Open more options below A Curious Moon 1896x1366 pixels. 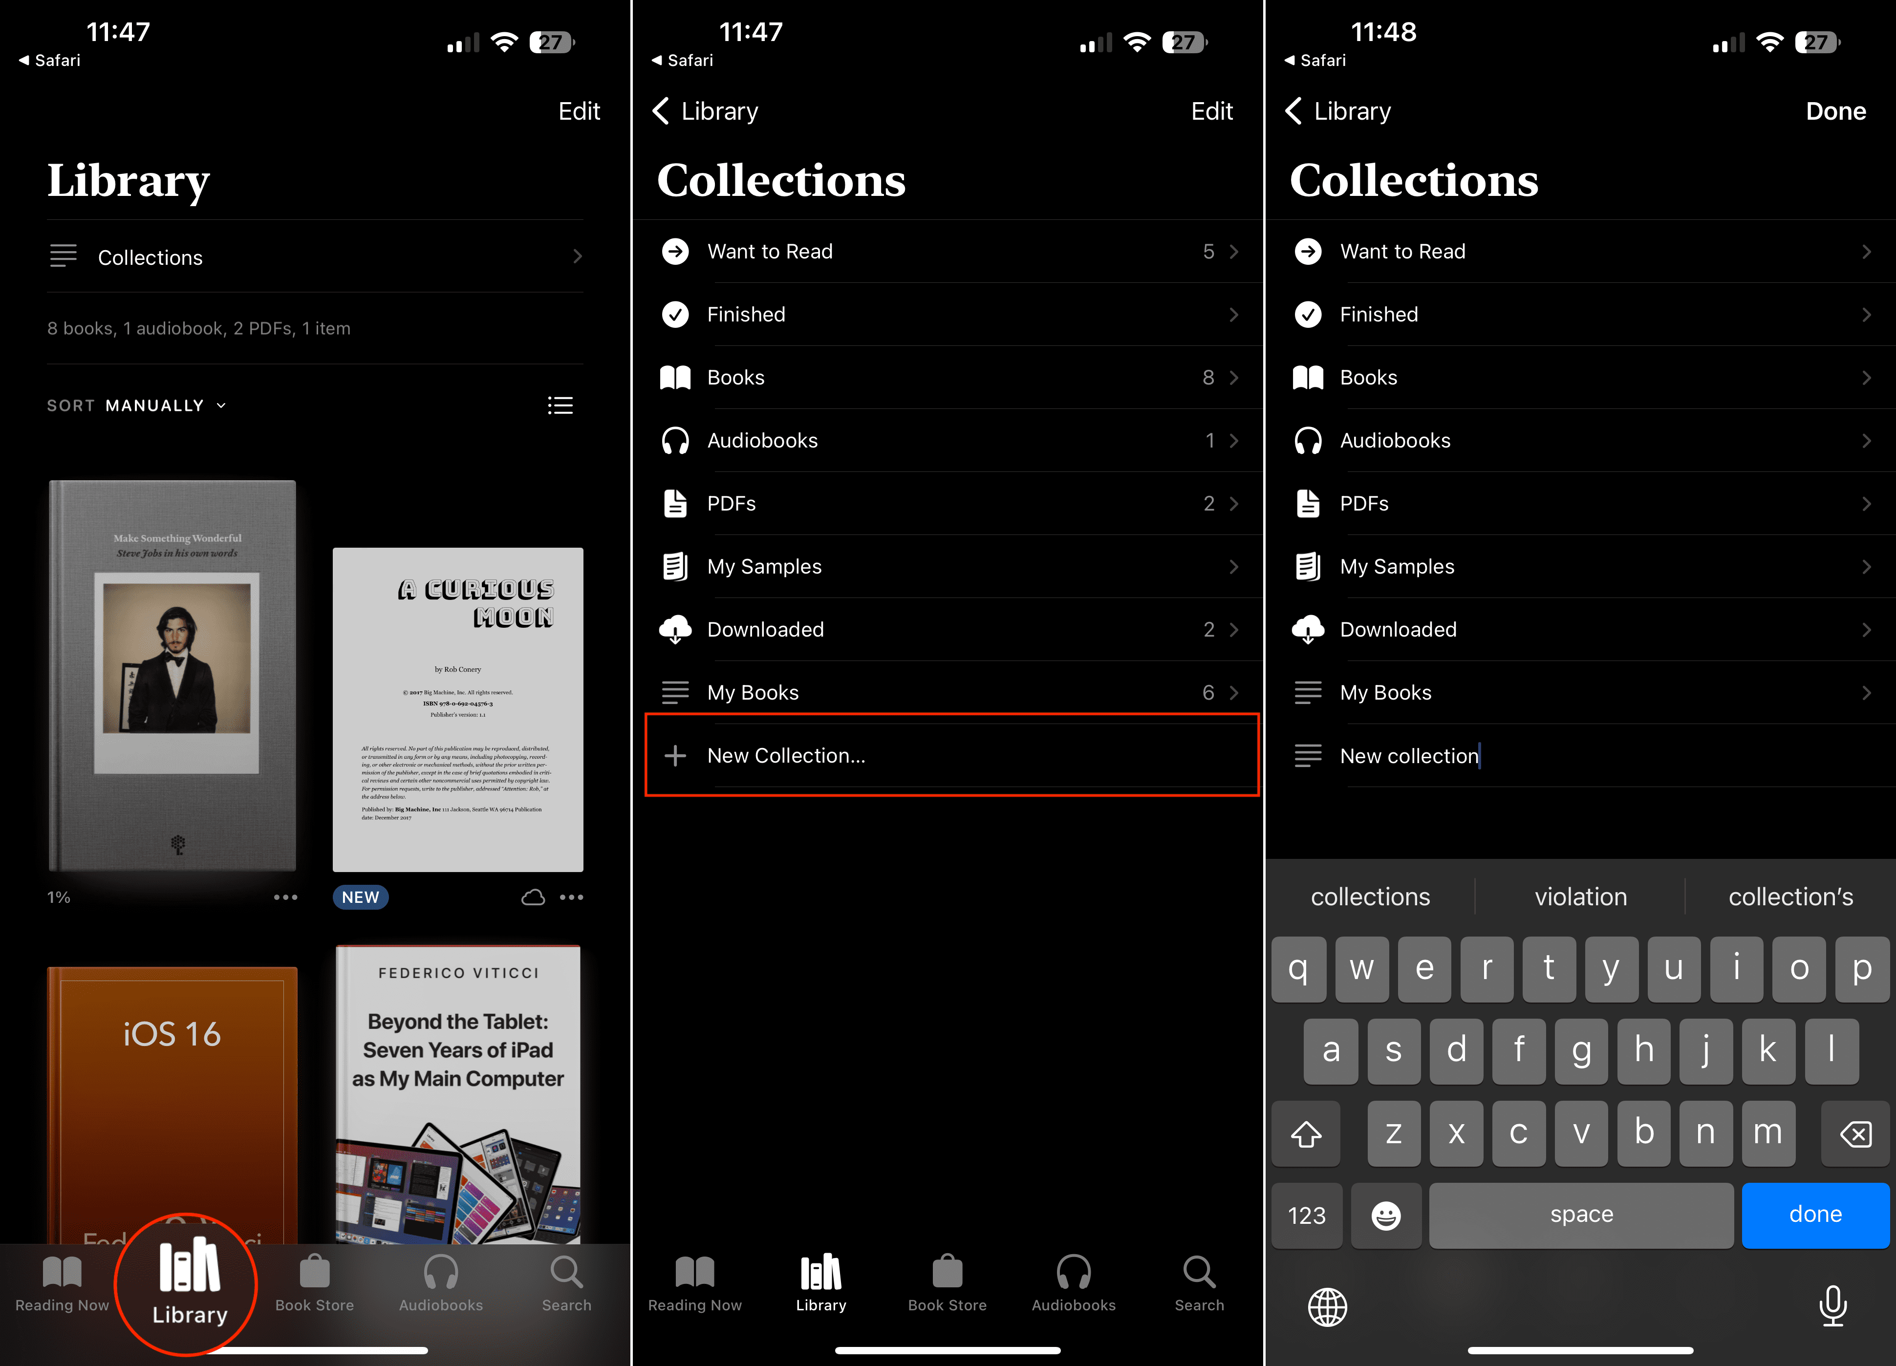[572, 897]
